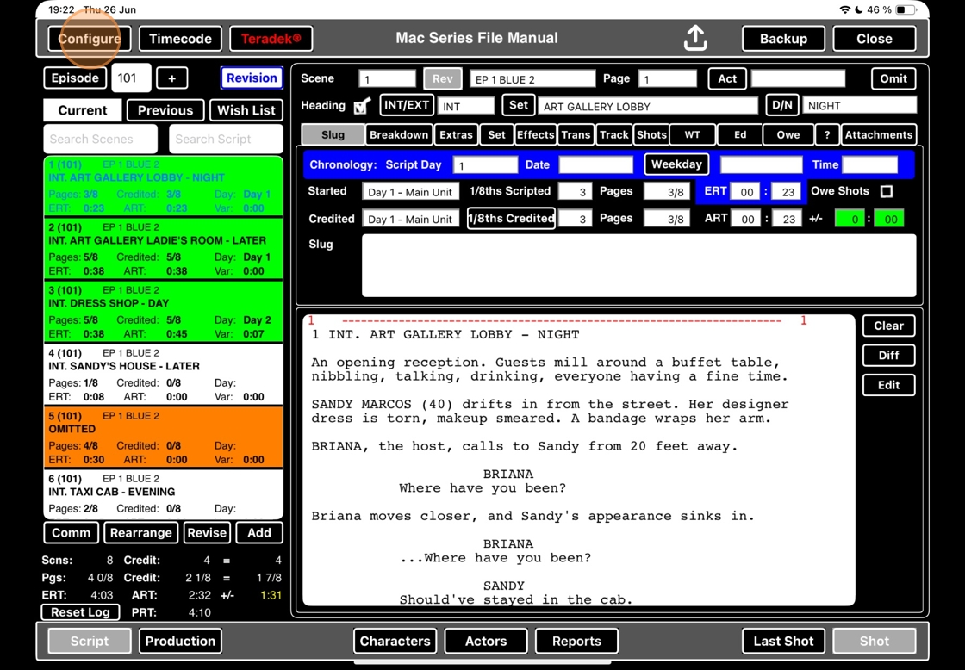965x670 pixels.
Task: Enable the Owe Shots checkbox
Action: point(887,191)
